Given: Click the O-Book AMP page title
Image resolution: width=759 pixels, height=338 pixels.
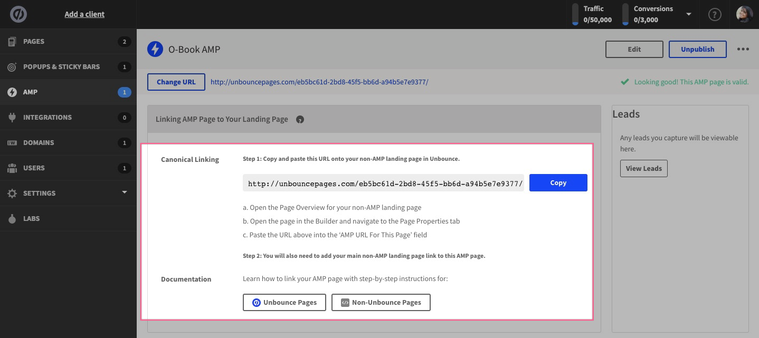Looking at the screenshot, I should click(194, 50).
